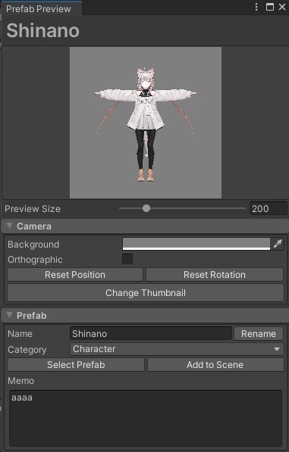This screenshot has height=452, width=289.
Task: Click the Preview Size label
Action: click(33, 209)
